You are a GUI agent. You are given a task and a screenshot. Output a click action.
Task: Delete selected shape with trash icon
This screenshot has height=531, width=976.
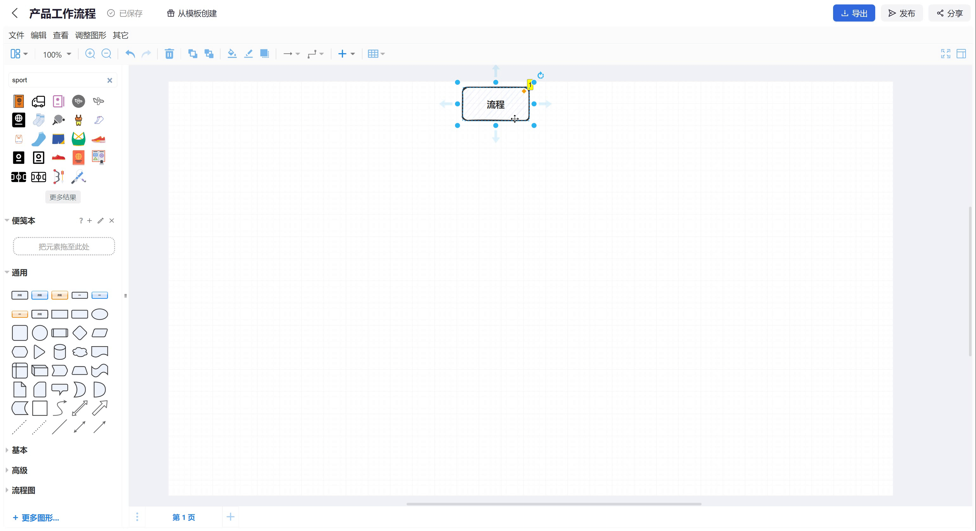click(169, 54)
